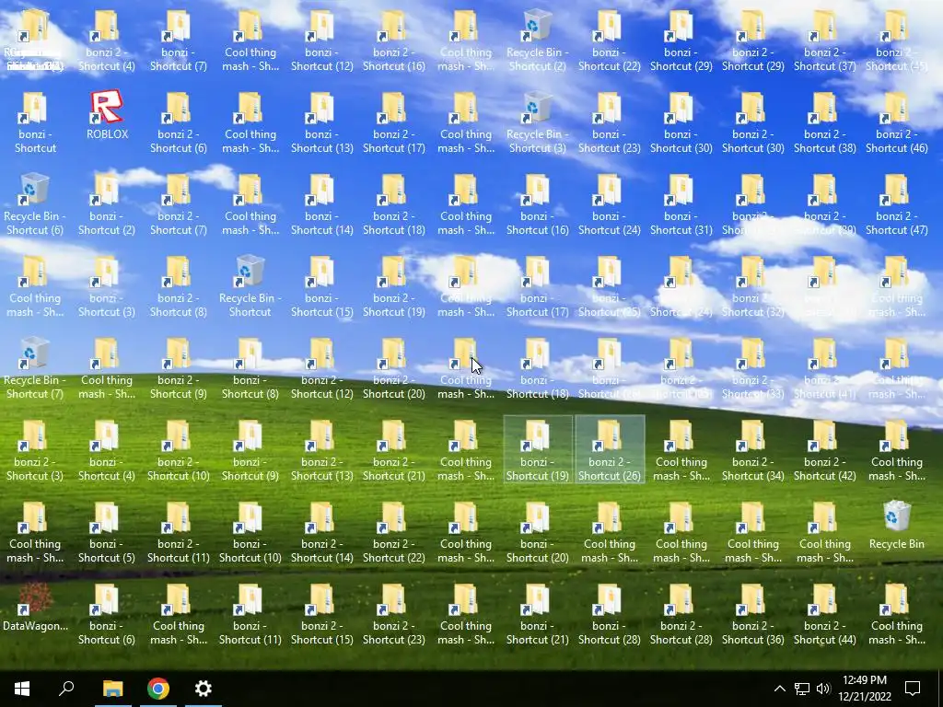Select bonzi - Shortcut (13) folder
The width and height of the screenshot is (943, 707).
321,122
